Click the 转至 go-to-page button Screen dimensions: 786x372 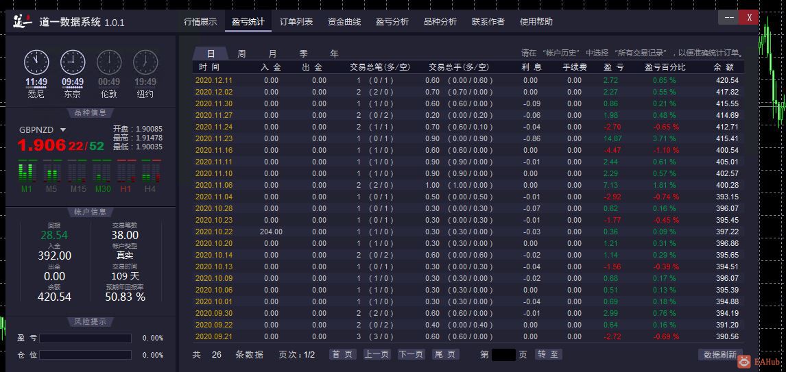[x=548, y=354]
